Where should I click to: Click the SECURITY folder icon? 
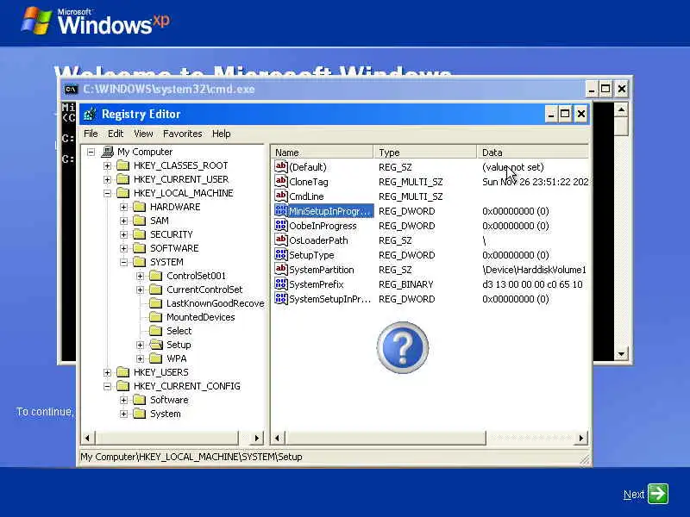click(x=140, y=234)
